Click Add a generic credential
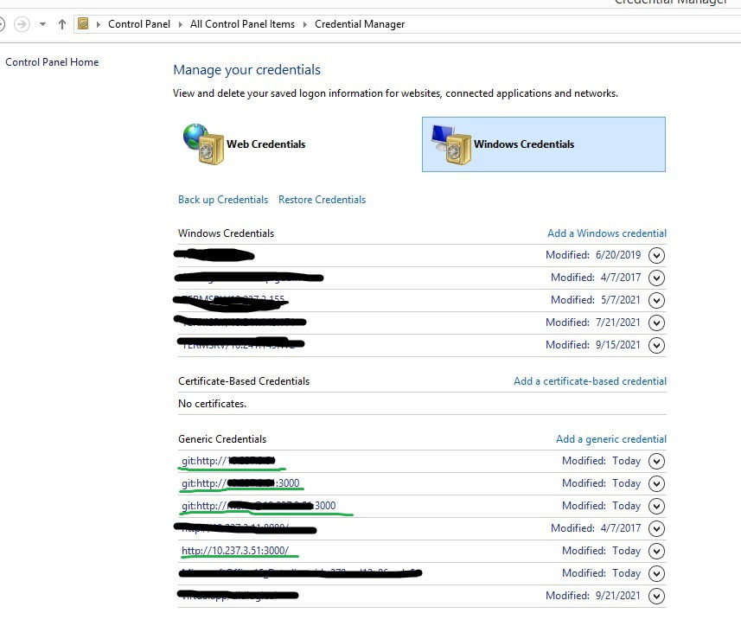Viewport: 741px width, 626px height. click(x=611, y=439)
